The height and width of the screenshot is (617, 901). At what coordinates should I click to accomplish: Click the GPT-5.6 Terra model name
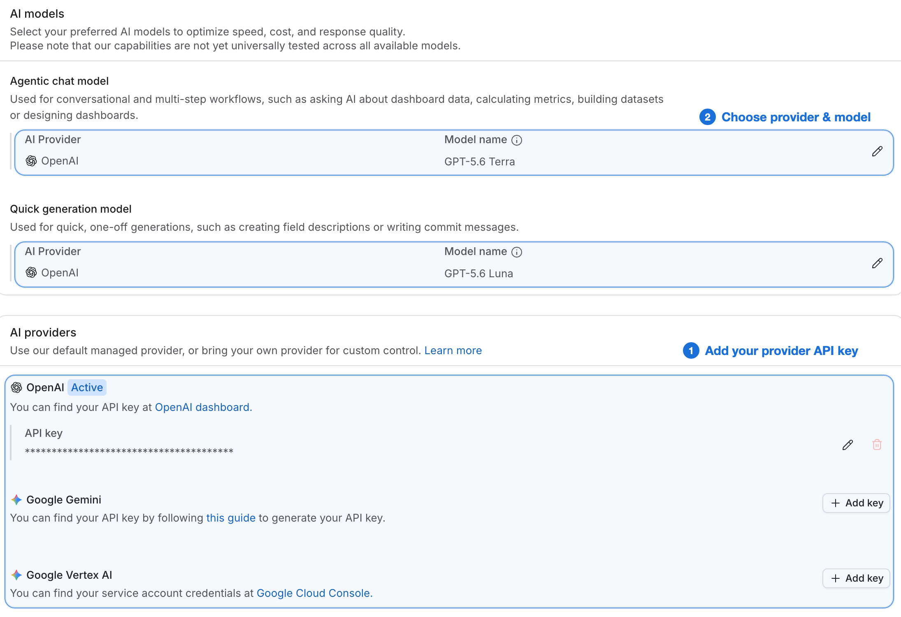pos(479,162)
